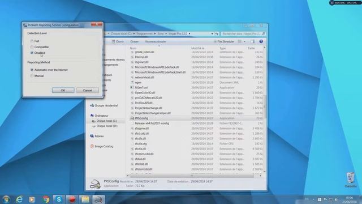Open Explorer help with the question icon
This screenshot has height=204, width=362.
point(261,41)
